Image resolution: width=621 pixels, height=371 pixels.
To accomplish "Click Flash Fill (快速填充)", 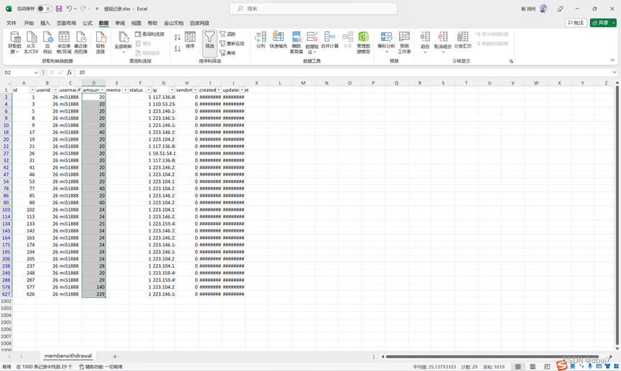I will pyautogui.click(x=278, y=40).
